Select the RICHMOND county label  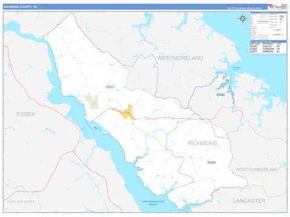[202, 143]
